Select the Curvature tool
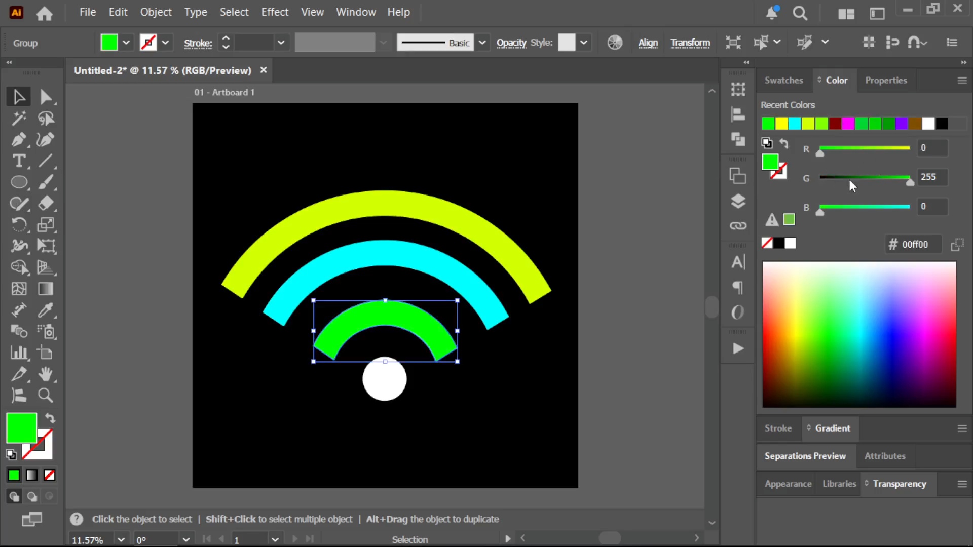This screenshot has height=547, width=973. (46, 140)
